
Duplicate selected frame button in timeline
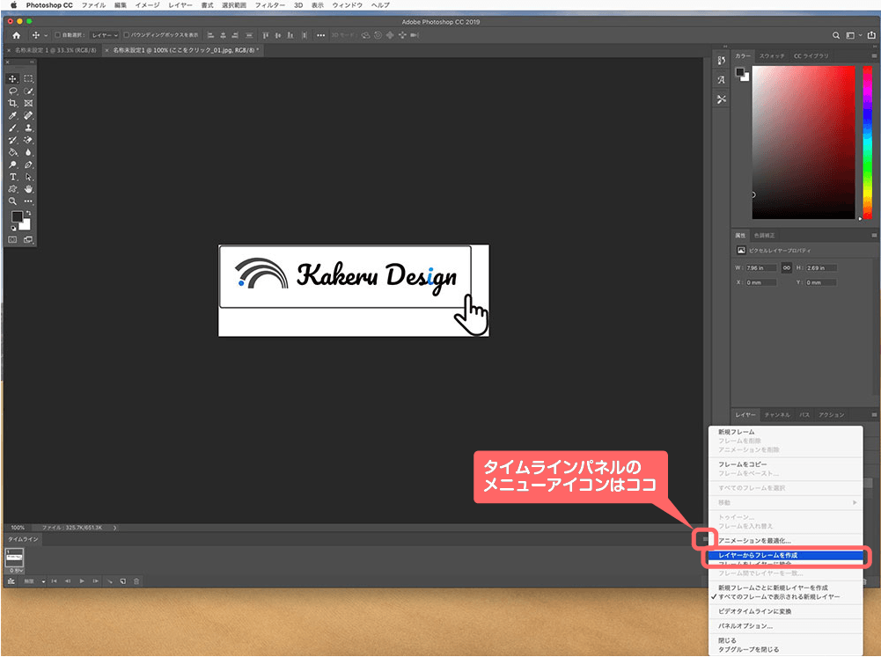[123, 581]
